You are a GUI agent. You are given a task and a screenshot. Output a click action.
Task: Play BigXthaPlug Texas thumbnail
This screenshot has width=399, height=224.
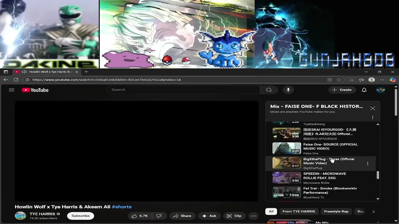point(286,163)
